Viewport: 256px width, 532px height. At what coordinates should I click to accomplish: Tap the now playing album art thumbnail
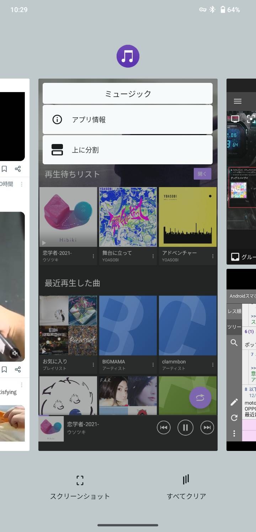pyautogui.click(x=51, y=429)
